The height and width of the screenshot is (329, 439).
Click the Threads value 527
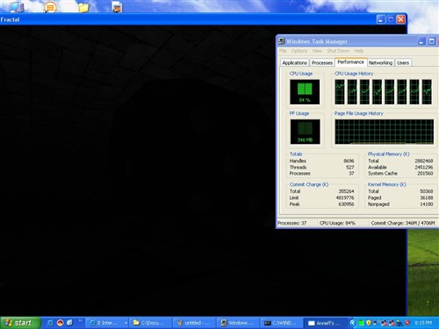click(350, 168)
